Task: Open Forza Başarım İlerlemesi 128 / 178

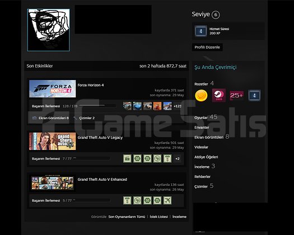Action: click(54, 106)
